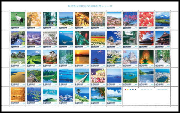Click the cyan color registration dot

tap(130, 90)
